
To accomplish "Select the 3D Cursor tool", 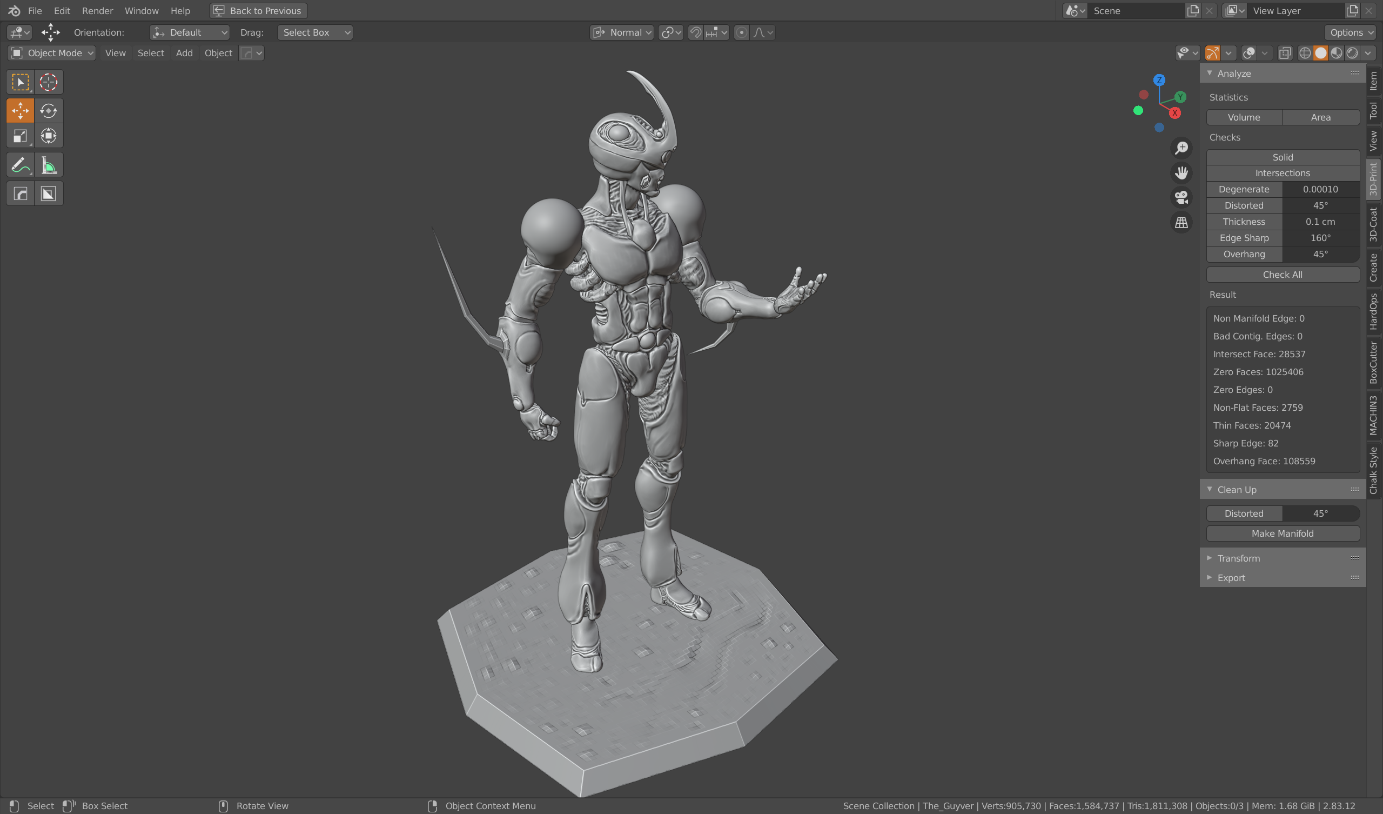I will (x=48, y=82).
